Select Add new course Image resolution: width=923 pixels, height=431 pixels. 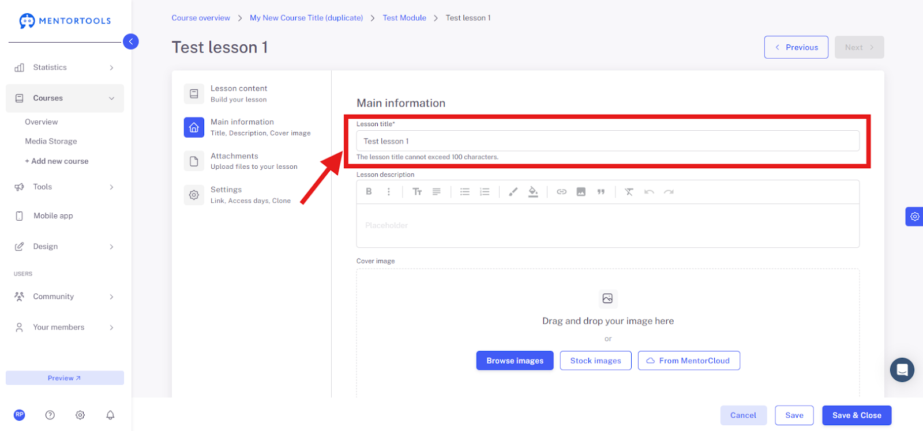pyautogui.click(x=57, y=161)
